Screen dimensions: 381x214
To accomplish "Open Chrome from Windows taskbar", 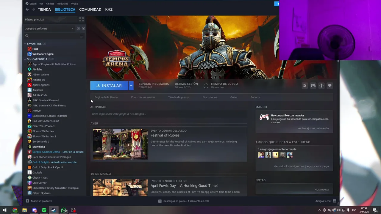I will 15,210.
